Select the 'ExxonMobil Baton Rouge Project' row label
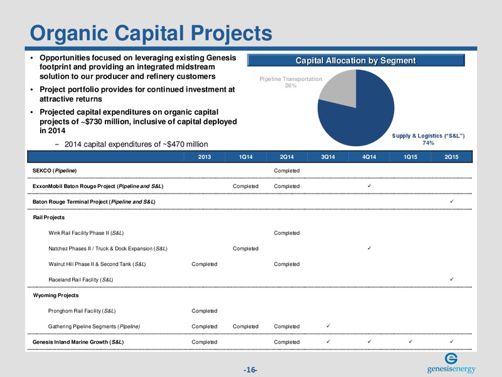The width and height of the screenshot is (502, 377). pyautogui.click(x=98, y=186)
